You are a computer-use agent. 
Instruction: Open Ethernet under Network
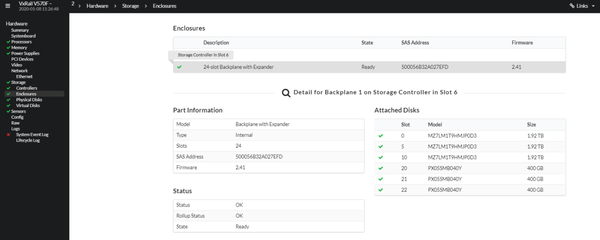coord(24,77)
